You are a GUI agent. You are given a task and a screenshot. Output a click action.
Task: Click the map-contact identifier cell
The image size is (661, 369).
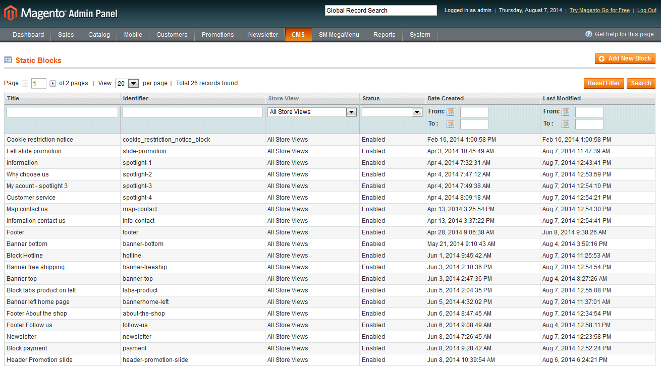point(193,209)
